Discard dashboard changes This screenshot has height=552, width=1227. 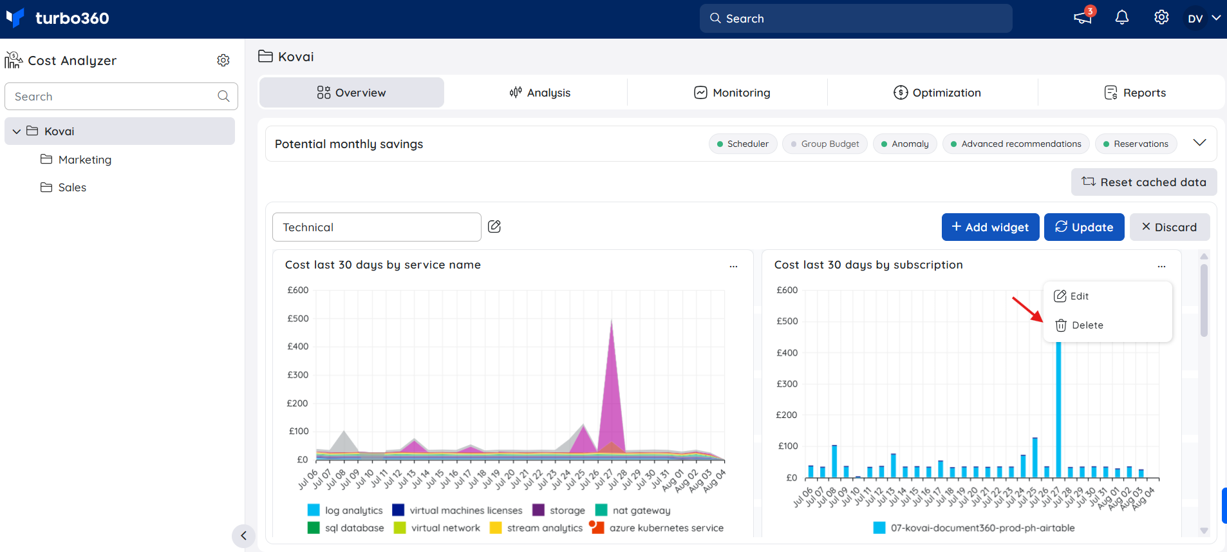pyautogui.click(x=1170, y=227)
